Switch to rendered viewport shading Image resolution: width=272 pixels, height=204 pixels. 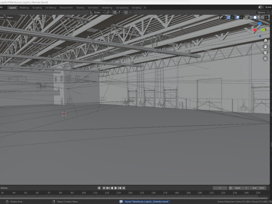coord(262,18)
